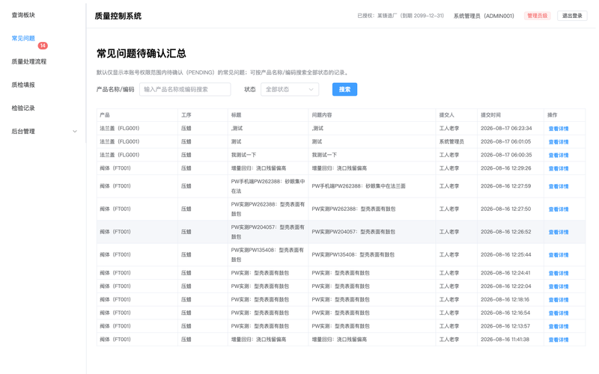Open details for the 11:41:38 record
The image size is (599, 374).
(558, 340)
